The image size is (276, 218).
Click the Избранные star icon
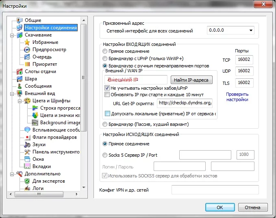click(x=27, y=42)
